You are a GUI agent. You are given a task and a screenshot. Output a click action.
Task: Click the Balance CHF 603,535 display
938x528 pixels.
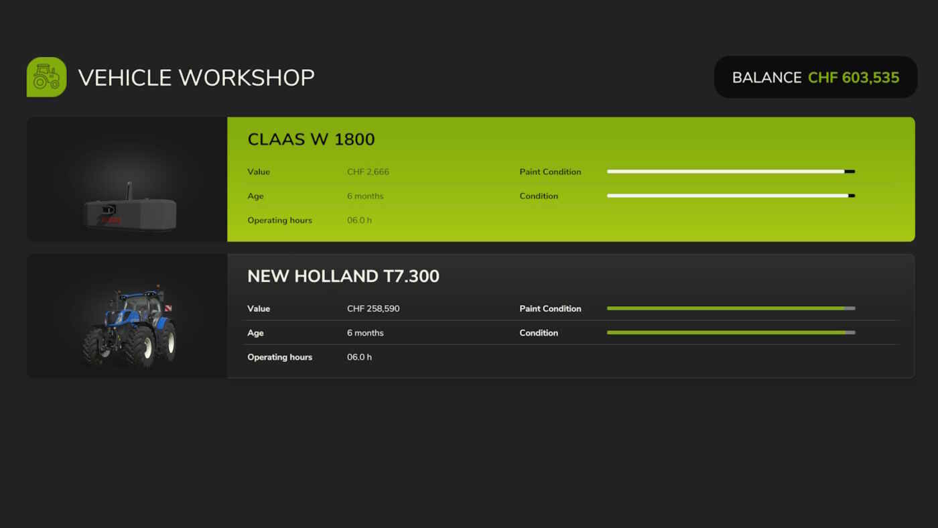coord(815,77)
